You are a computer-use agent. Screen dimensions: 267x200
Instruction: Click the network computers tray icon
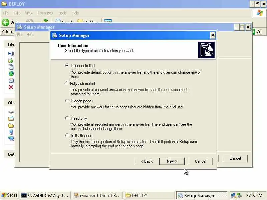233,195
